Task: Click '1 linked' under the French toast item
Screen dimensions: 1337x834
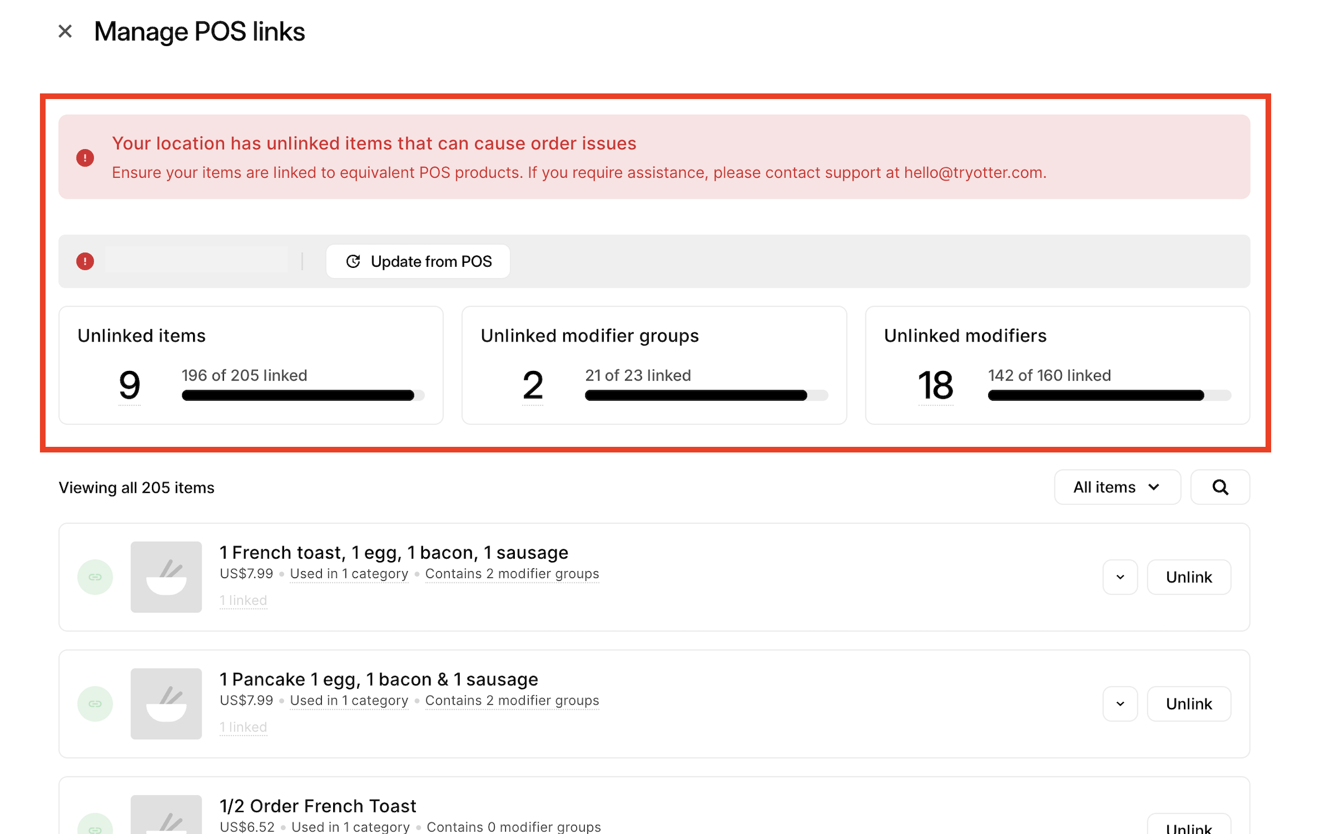Action: [243, 600]
